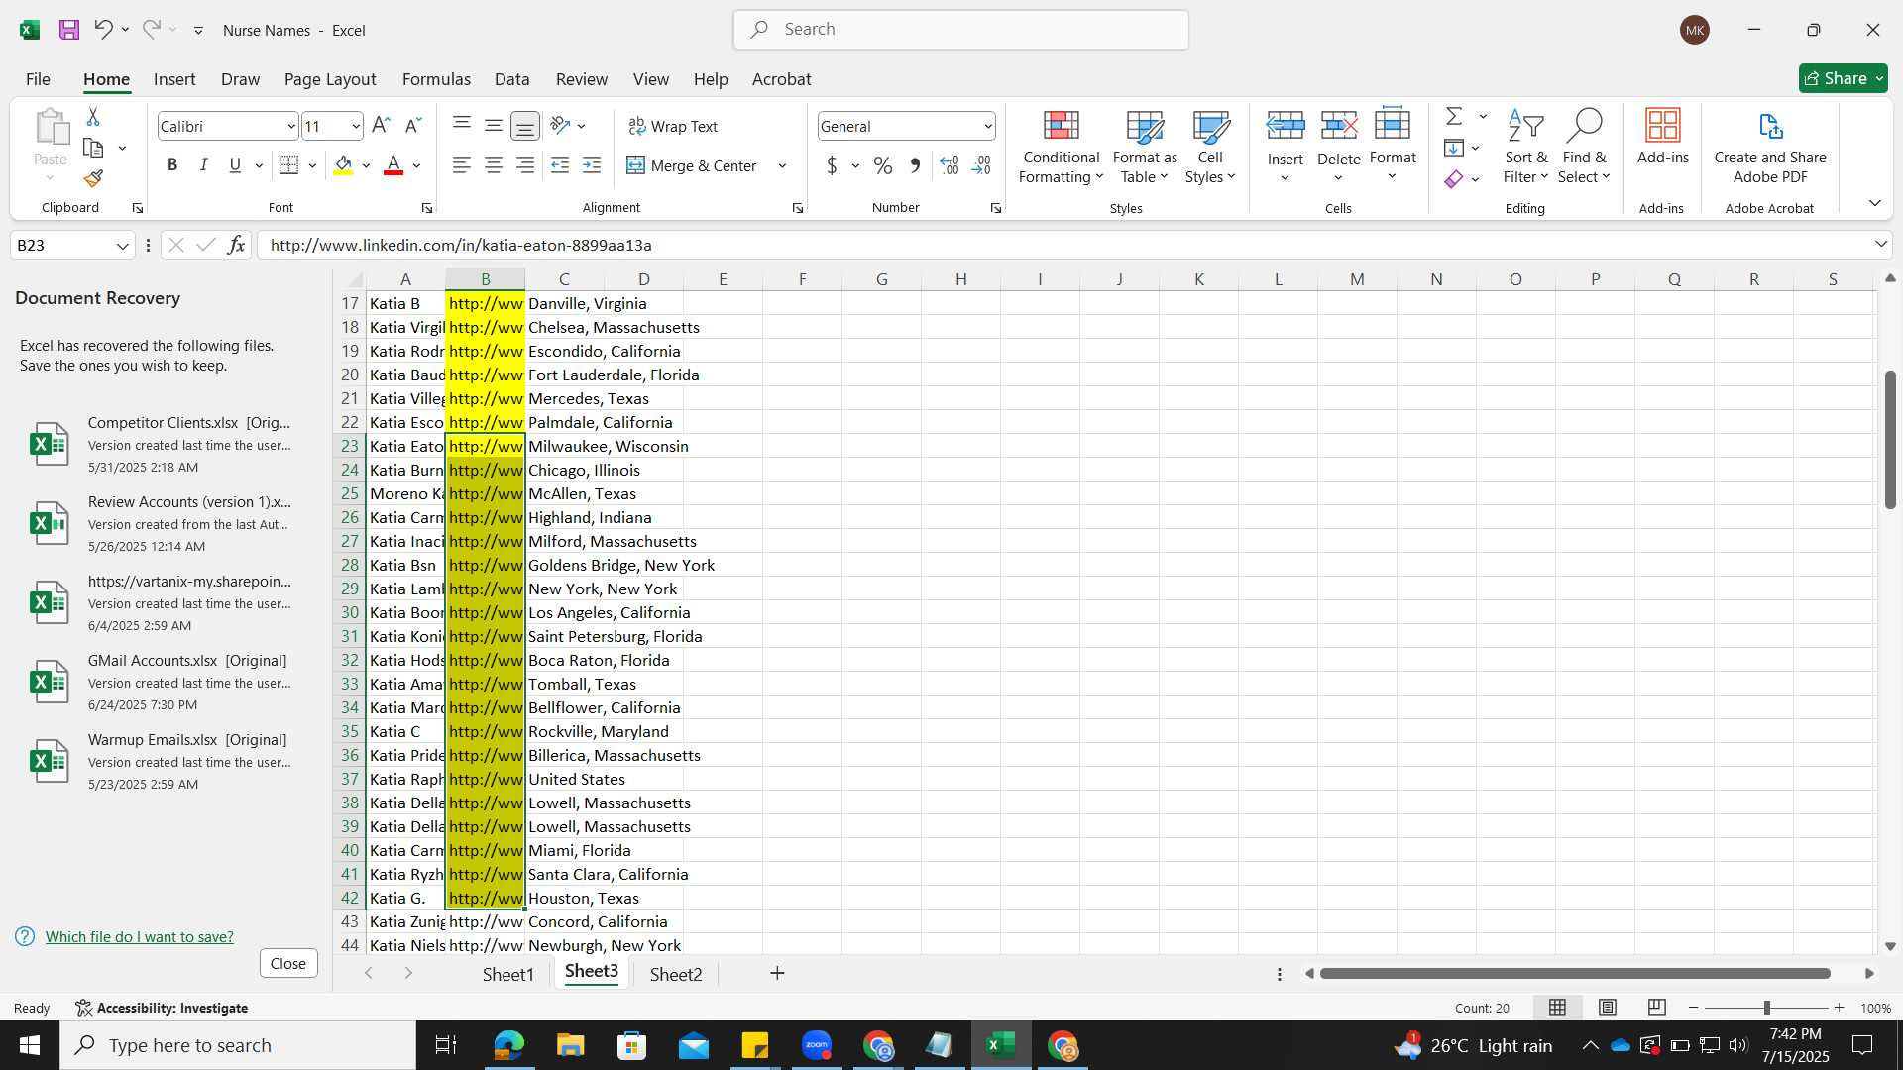Click the Search box in title bar
1903x1070 pixels.
[x=960, y=30]
